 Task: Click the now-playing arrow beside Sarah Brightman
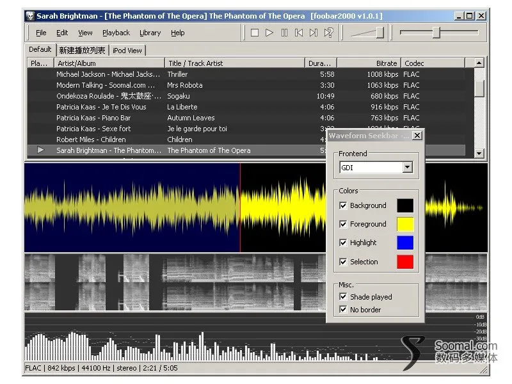[40, 150]
